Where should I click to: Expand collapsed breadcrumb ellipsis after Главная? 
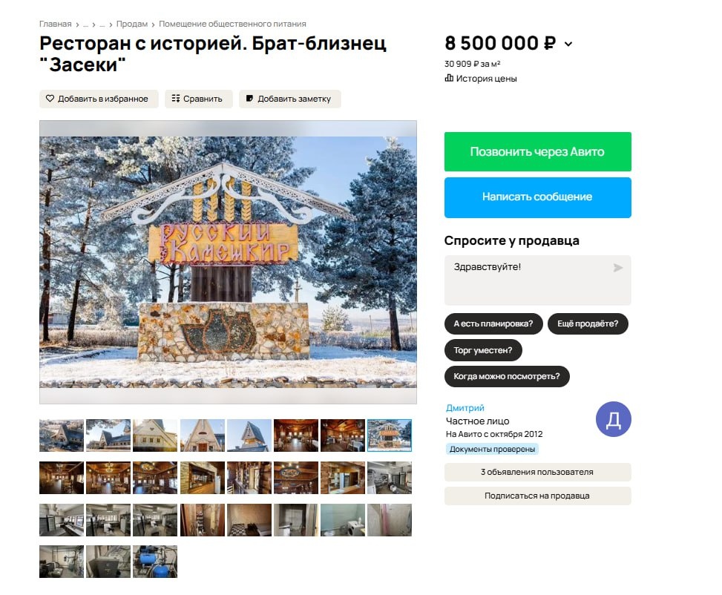pos(85,24)
